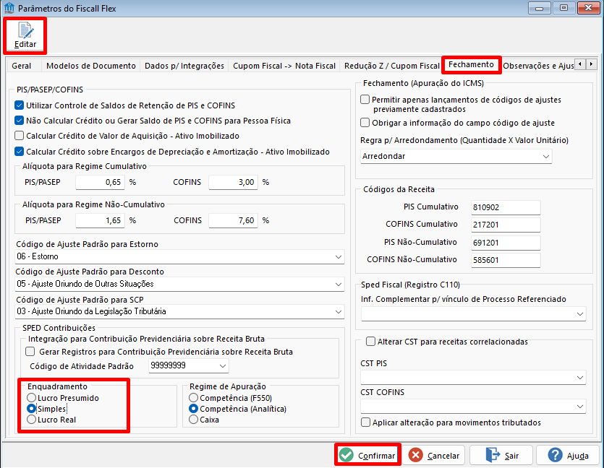Toggle Calcular Crédito sobre Encargos de Depreciação
This screenshot has height=468, width=604.
click(x=19, y=152)
